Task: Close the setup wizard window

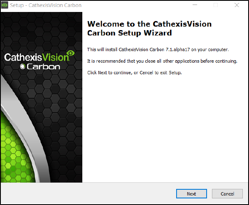Action: (x=237, y=5)
